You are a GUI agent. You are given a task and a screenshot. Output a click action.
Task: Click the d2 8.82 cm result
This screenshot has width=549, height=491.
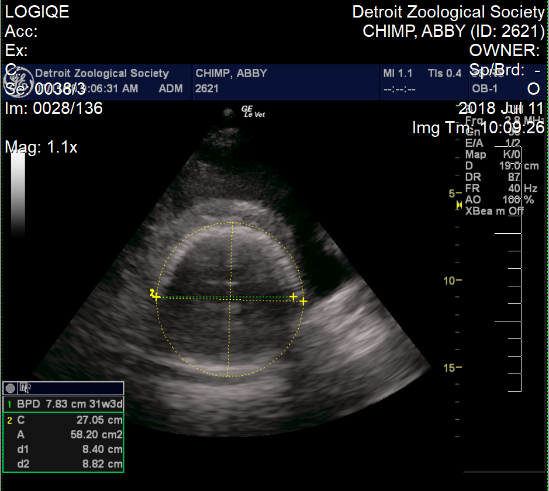tap(64, 464)
